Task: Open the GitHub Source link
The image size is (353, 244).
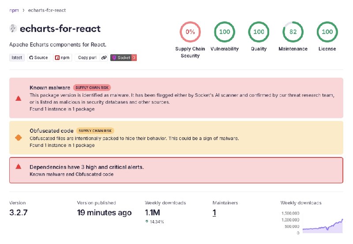Action: pyautogui.click(x=39, y=58)
